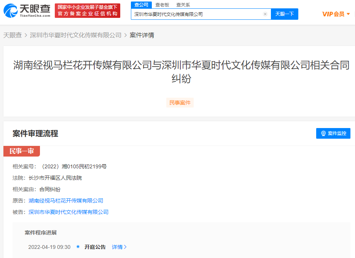Open the VIP会员 dropdown arrow
The width and height of the screenshot is (355, 258).
click(348, 14)
